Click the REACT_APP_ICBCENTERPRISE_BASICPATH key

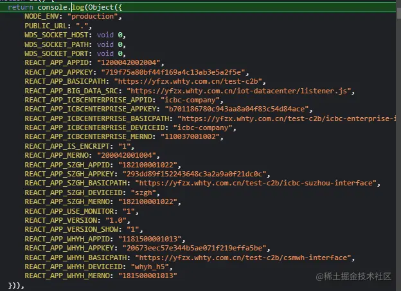[x=97, y=118]
